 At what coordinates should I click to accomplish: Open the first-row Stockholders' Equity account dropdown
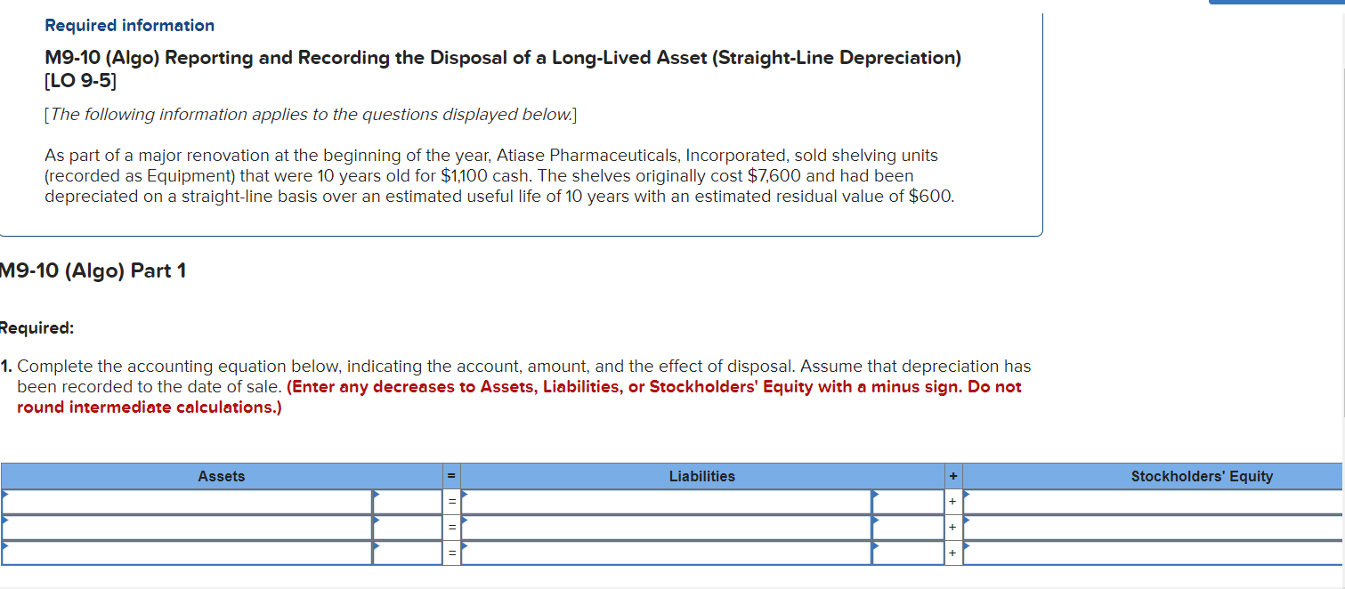pyautogui.click(x=1148, y=502)
